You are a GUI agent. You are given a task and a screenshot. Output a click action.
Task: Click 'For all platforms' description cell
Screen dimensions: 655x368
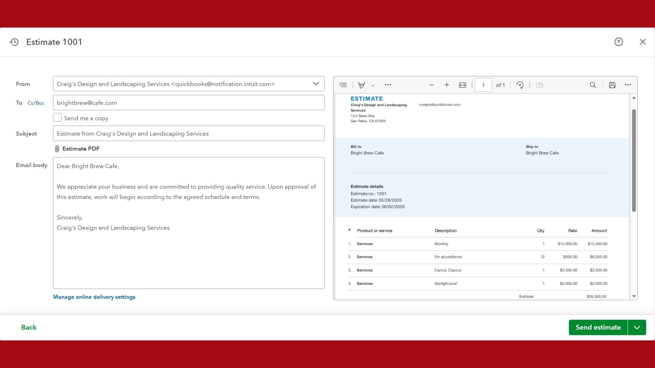pos(448,257)
